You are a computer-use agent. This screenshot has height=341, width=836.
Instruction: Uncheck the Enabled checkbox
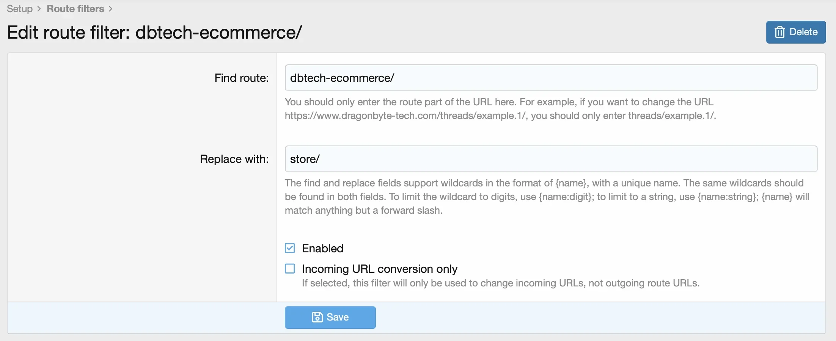[x=290, y=248]
